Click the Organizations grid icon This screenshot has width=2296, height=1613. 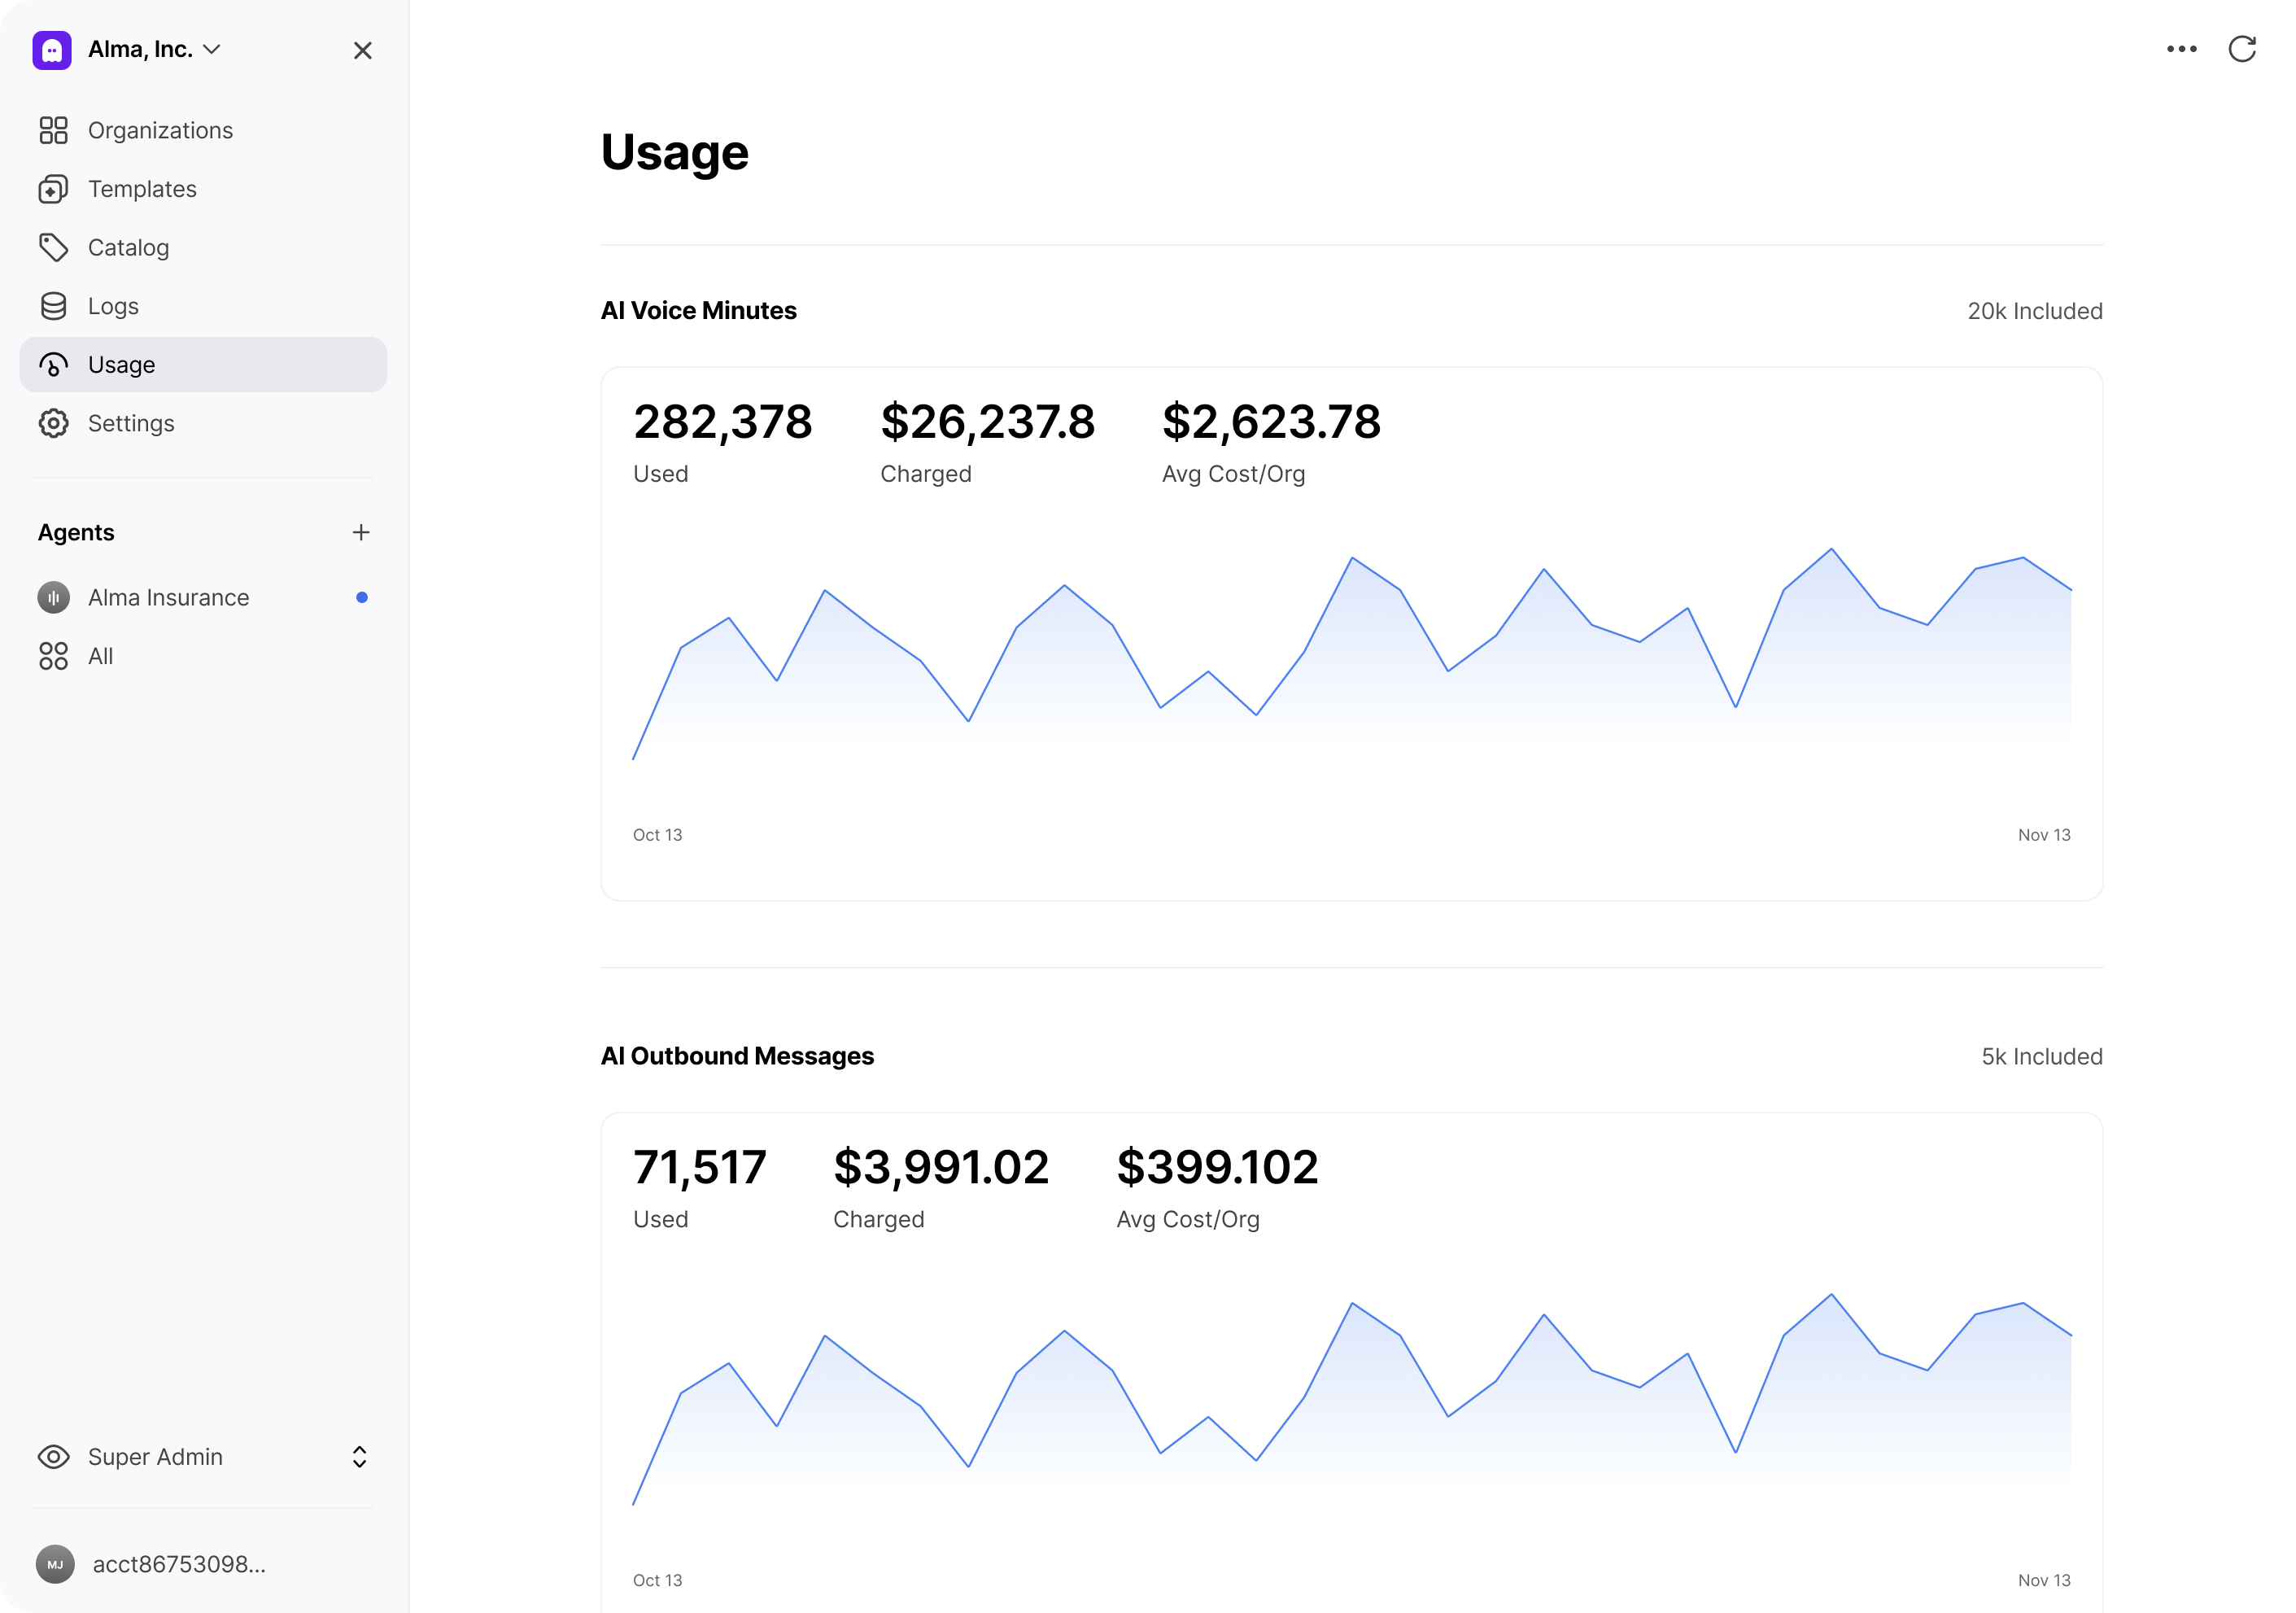point(53,131)
